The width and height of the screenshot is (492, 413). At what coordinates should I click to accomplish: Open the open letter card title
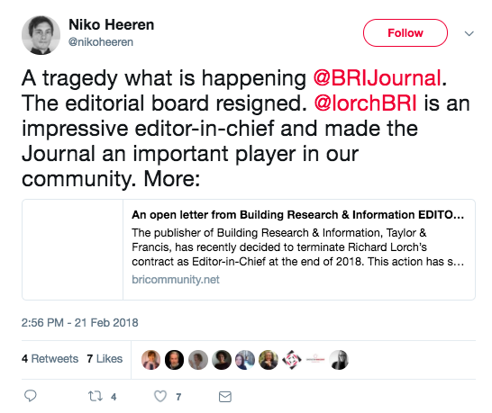pos(297,215)
